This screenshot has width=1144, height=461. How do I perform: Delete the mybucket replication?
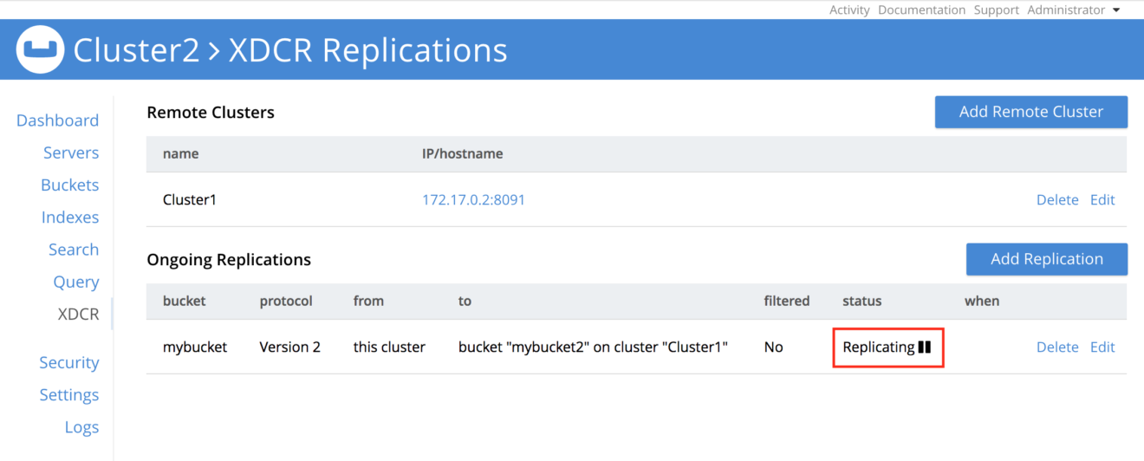click(1057, 347)
